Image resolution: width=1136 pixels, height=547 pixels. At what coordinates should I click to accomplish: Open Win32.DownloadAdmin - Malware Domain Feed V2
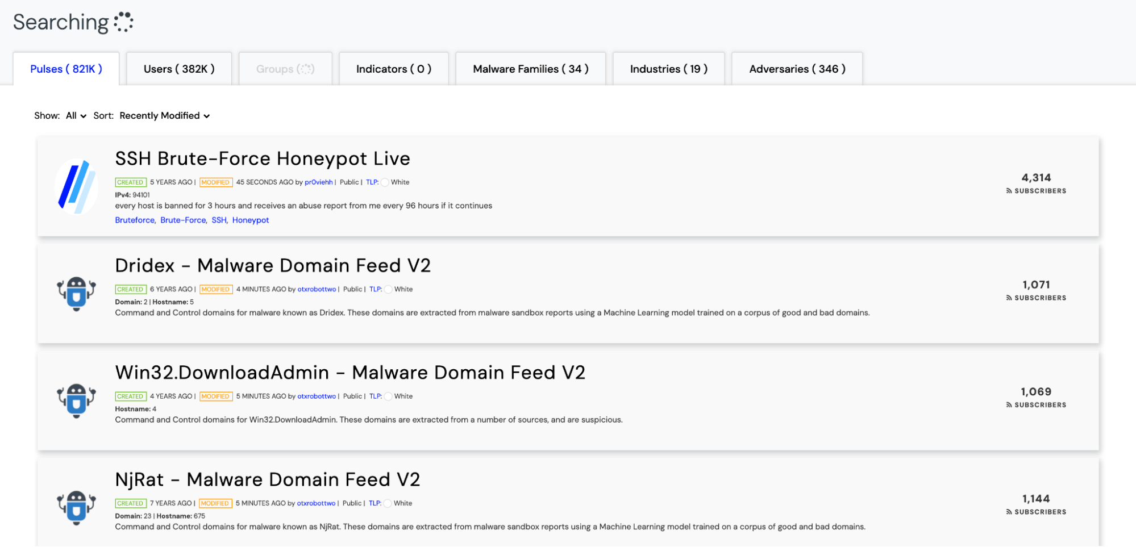(x=350, y=372)
